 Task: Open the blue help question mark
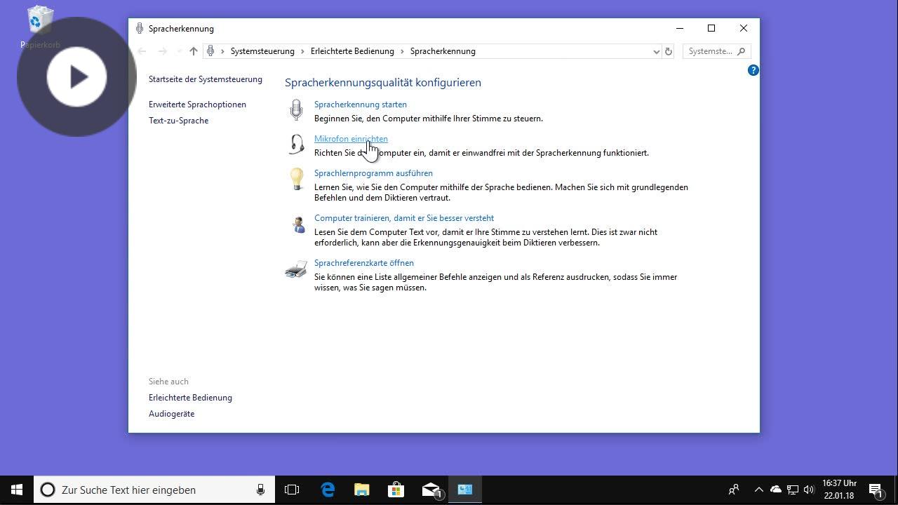click(x=753, y=70)
